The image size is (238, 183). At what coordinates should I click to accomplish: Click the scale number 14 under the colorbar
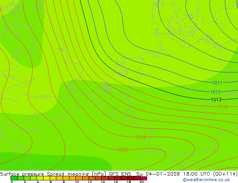(x=103, y=182)
